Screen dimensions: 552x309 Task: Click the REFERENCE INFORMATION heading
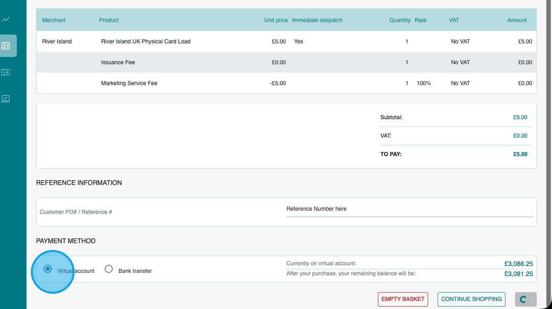79,183
